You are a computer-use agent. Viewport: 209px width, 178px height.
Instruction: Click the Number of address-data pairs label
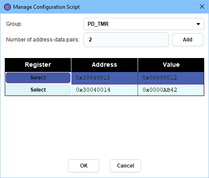43,40
